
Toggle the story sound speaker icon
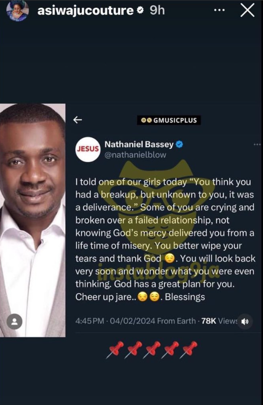(x=245, y=321)
